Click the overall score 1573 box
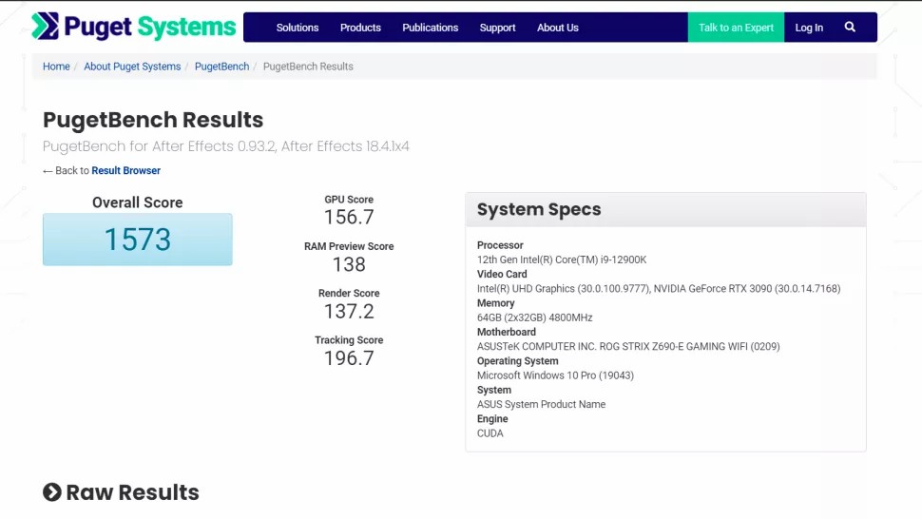 (138, 240)
